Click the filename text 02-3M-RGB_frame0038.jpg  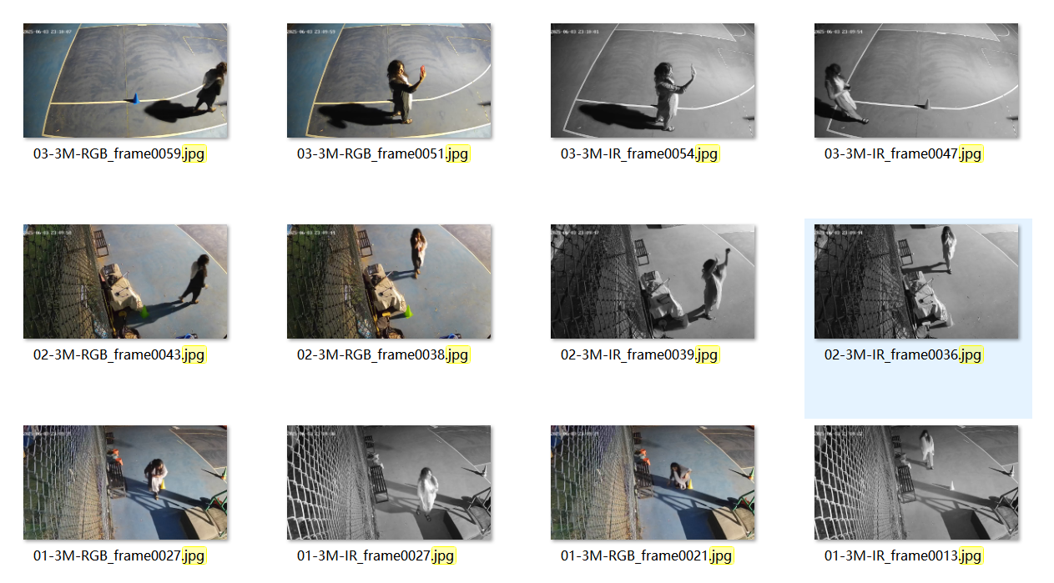click(x=383, y=355)
